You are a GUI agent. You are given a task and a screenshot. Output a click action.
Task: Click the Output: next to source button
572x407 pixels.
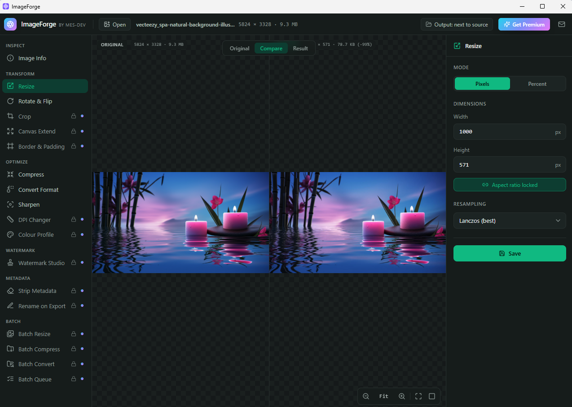457,24
